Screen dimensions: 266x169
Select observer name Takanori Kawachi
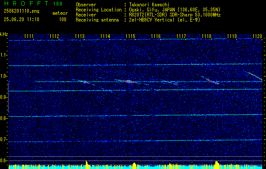(149, 5)
